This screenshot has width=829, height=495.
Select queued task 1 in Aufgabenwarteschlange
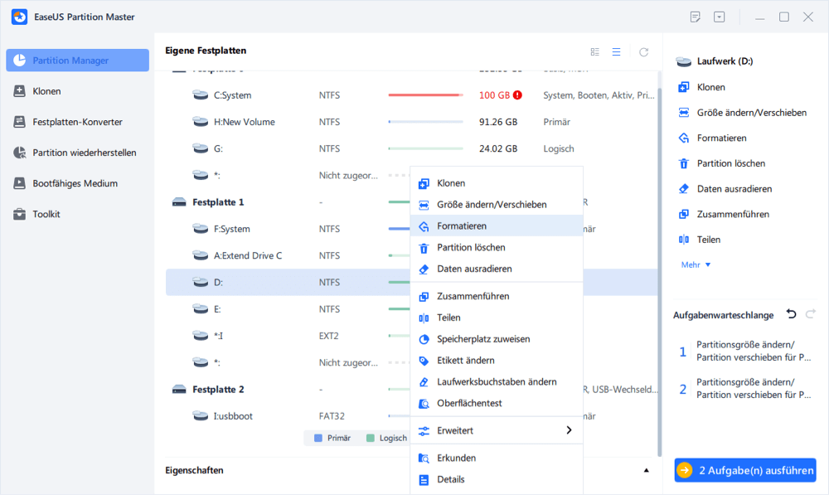(745, 351)
